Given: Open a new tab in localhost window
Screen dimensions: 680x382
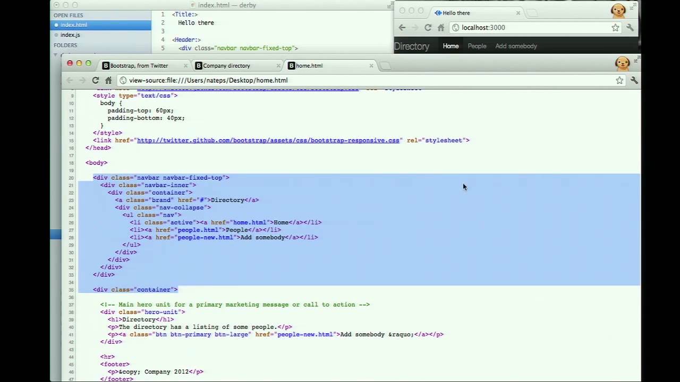Looking at the screenshot, I should tap(532, 13).
